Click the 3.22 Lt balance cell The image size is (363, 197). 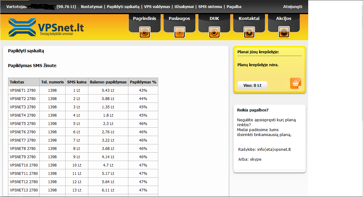pyautogui.click(x=108, y=140)
